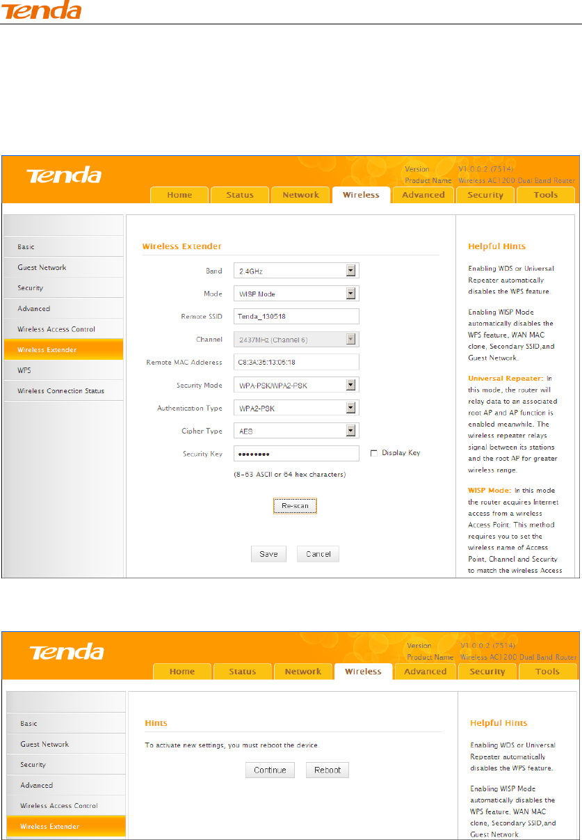
Task: Select Wireless Access Control in upper sidebar
Action: 63,328
